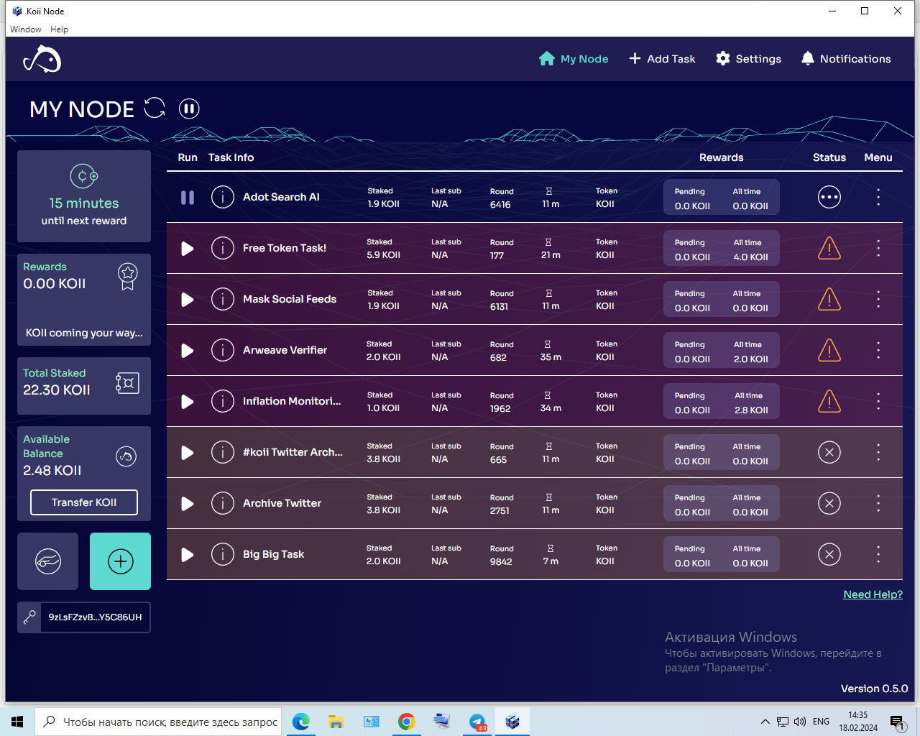Open info for Big Big Task
Viewport: 920px width, 736px height.
tap(223, 554)
